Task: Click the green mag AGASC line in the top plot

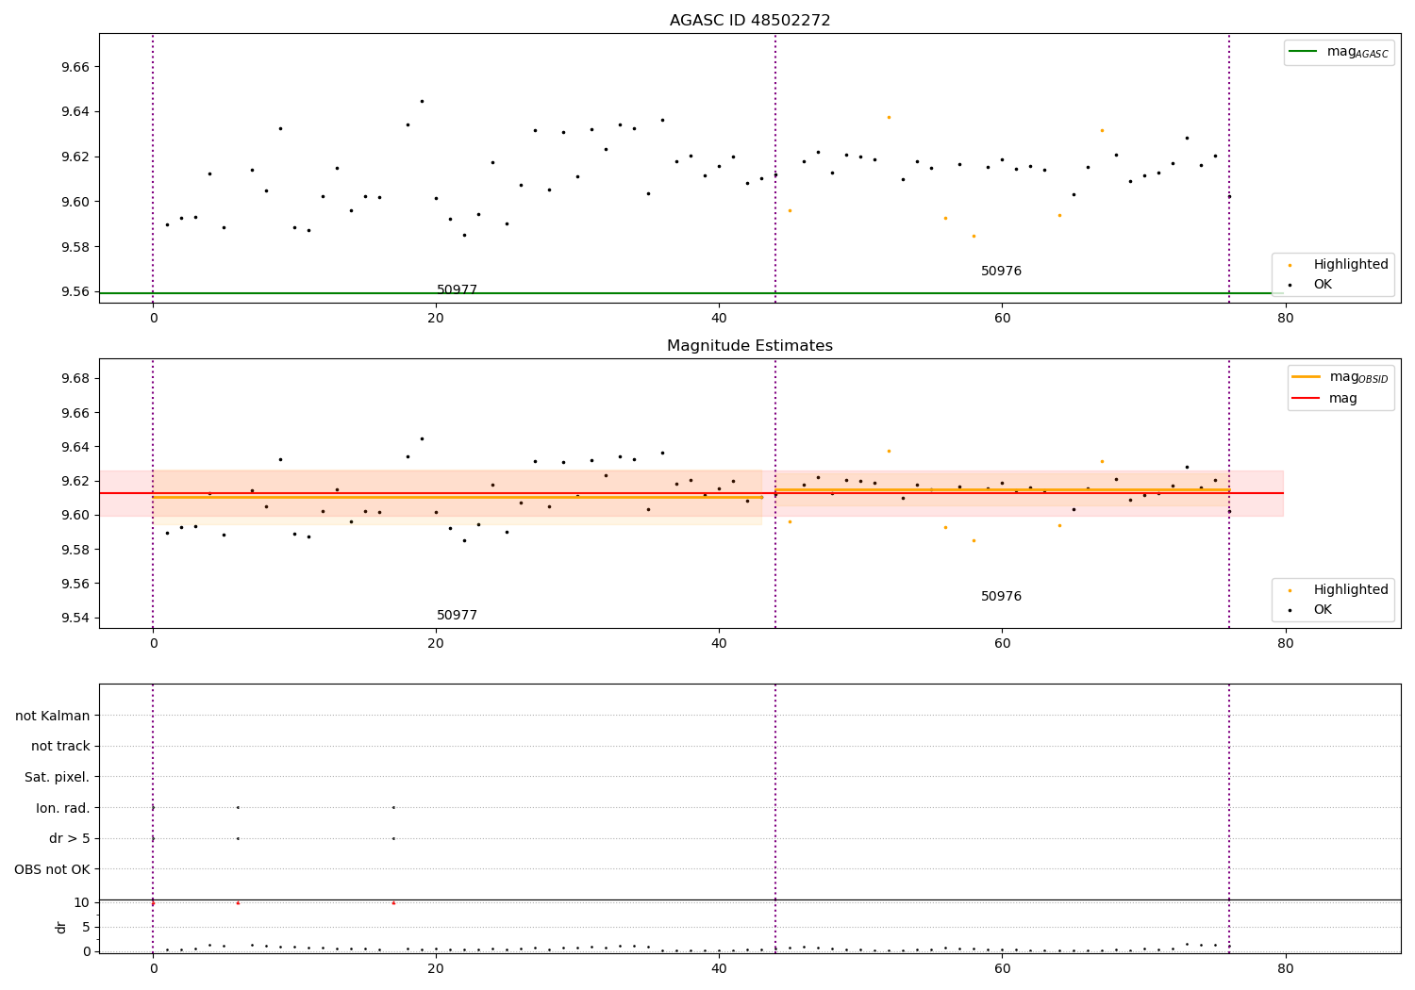Action: pyautogui.click(x=691, y=293)
